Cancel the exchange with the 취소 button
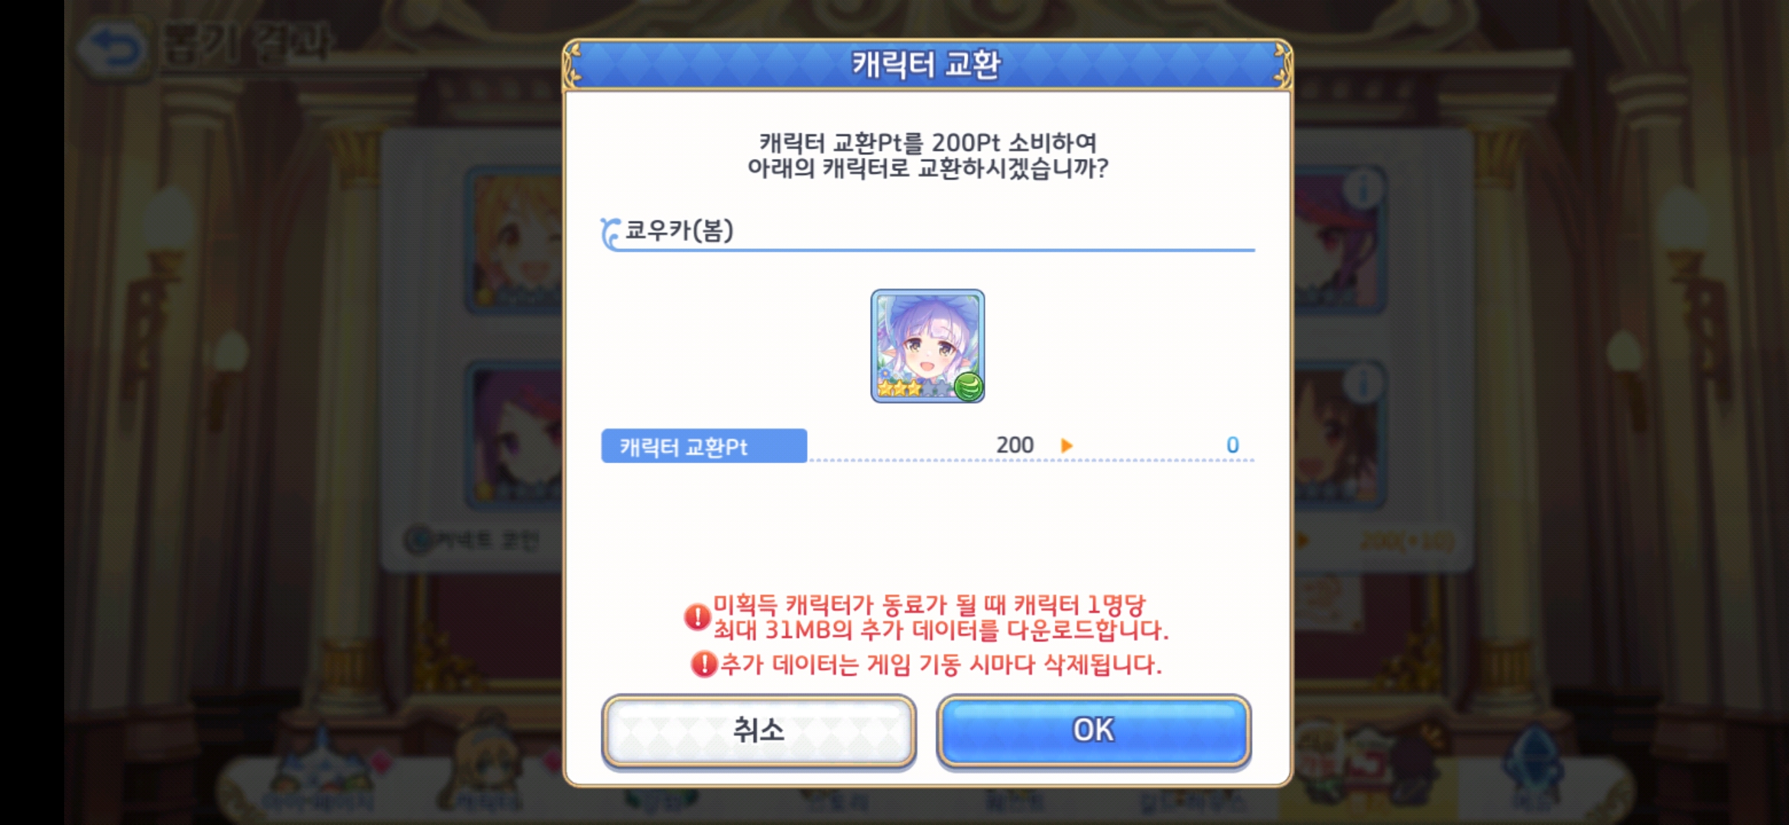1789x825 pixels. tap(758, 730)
